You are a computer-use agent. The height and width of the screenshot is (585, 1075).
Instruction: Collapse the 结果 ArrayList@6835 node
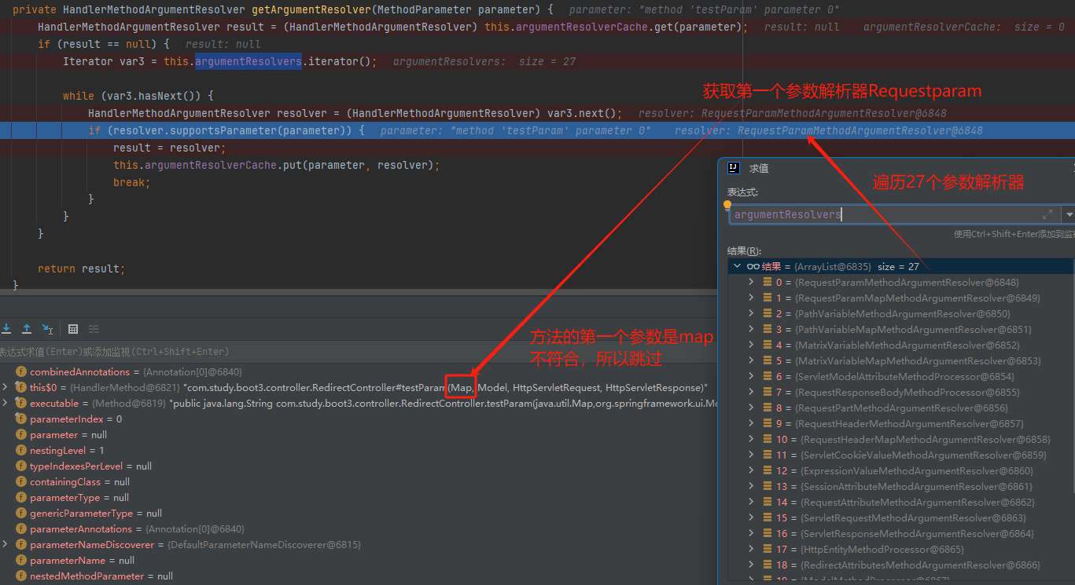(x=737, y=266)
